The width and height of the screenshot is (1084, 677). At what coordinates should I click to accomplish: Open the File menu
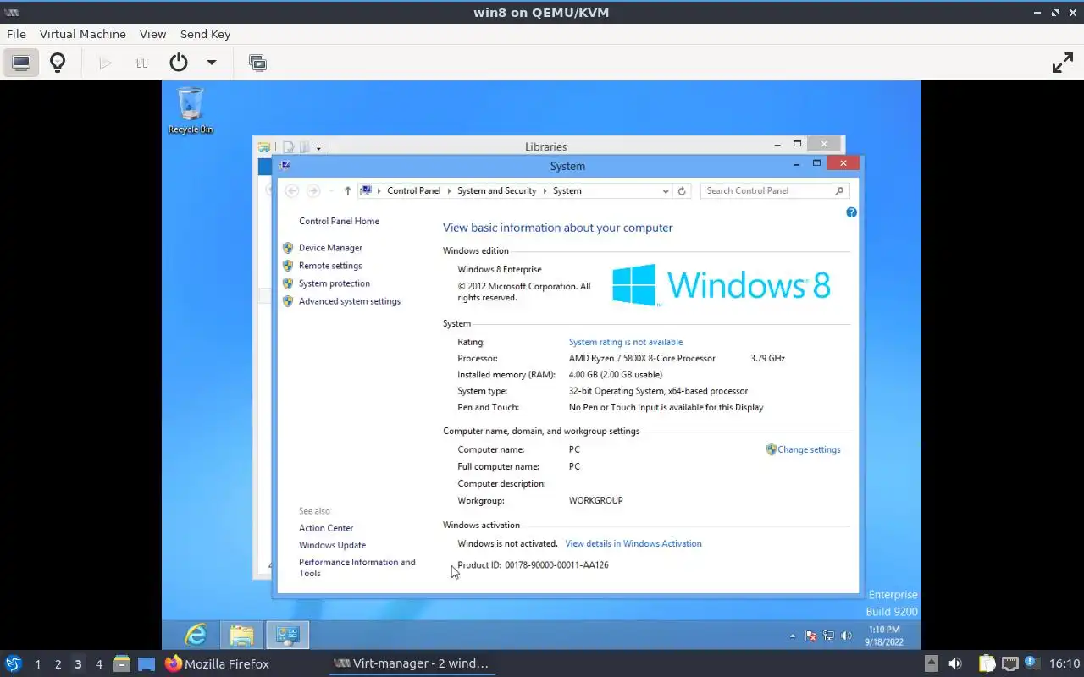point(16,34)
